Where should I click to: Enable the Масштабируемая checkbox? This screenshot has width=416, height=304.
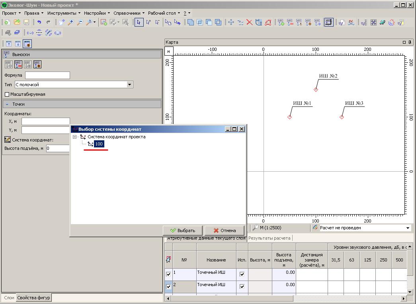coord(7,95)
